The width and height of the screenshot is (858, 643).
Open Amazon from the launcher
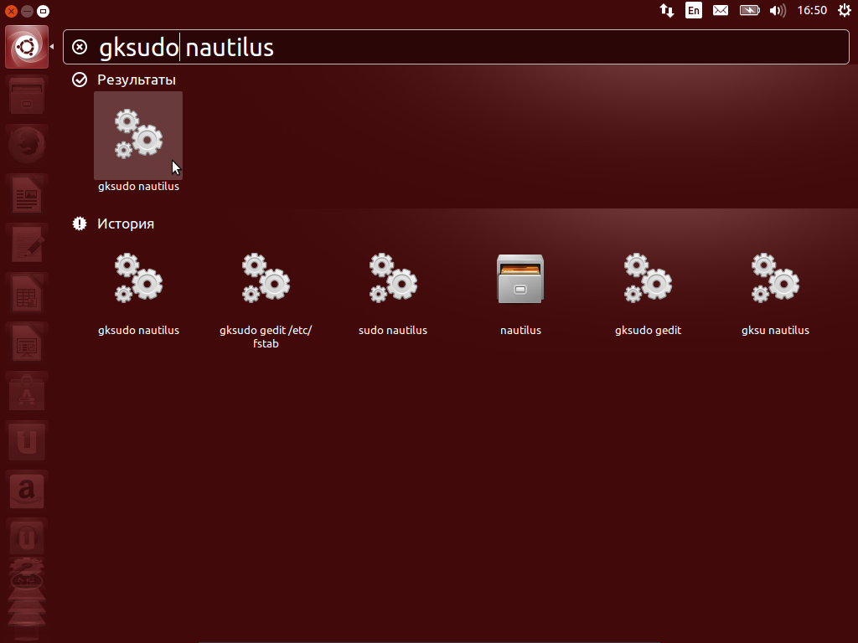26,491
